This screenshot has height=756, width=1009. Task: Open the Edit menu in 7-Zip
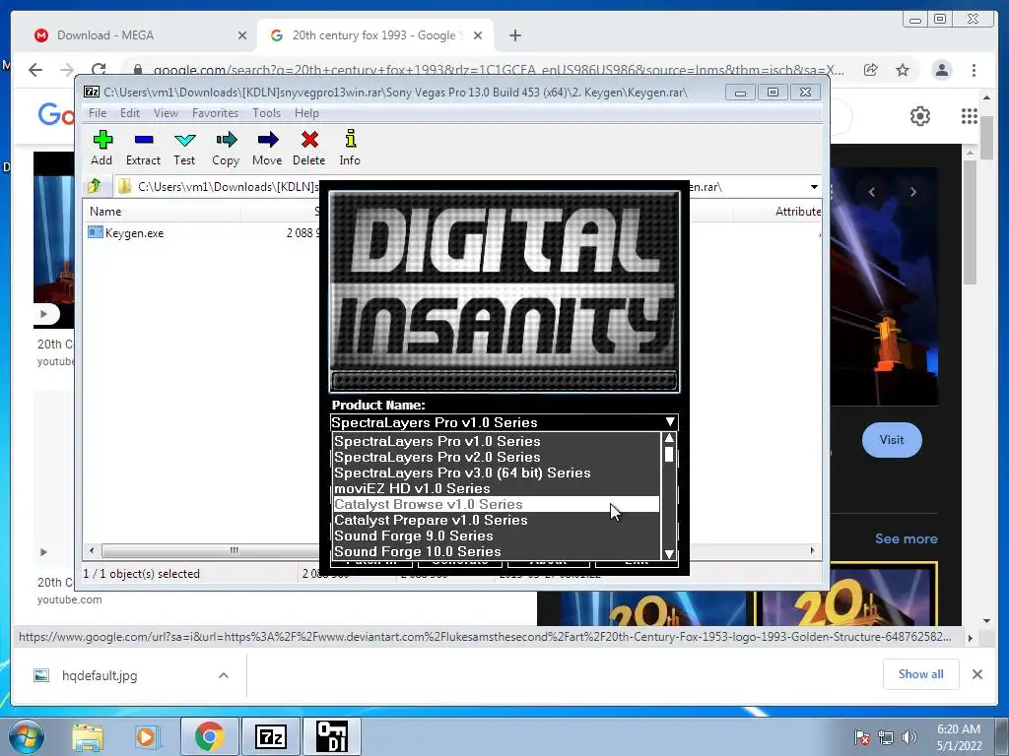coord(130,113)
